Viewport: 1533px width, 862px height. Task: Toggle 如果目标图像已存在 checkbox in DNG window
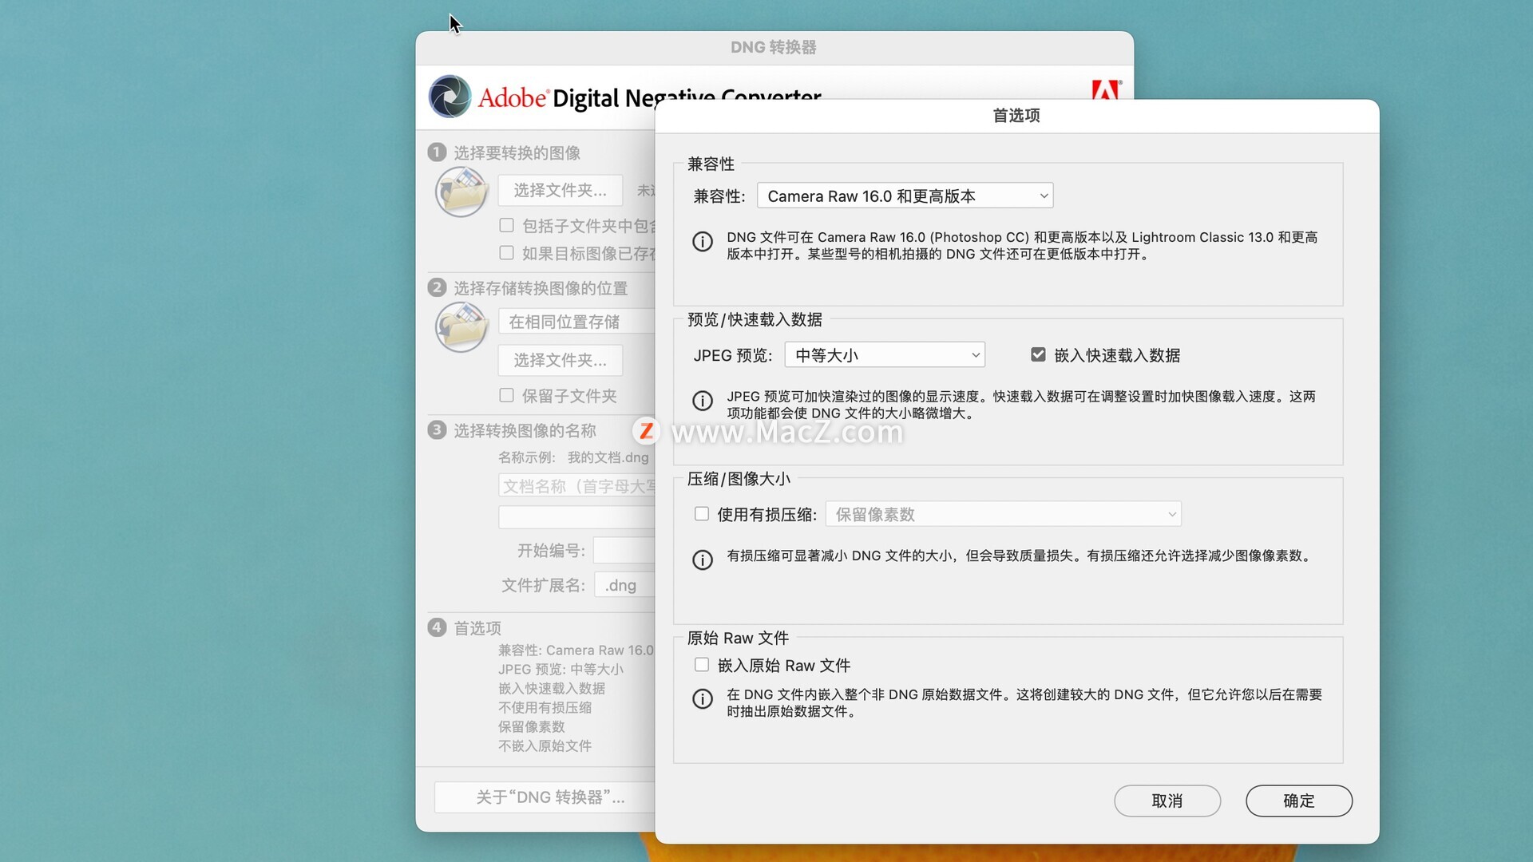(x=506, y=253)
